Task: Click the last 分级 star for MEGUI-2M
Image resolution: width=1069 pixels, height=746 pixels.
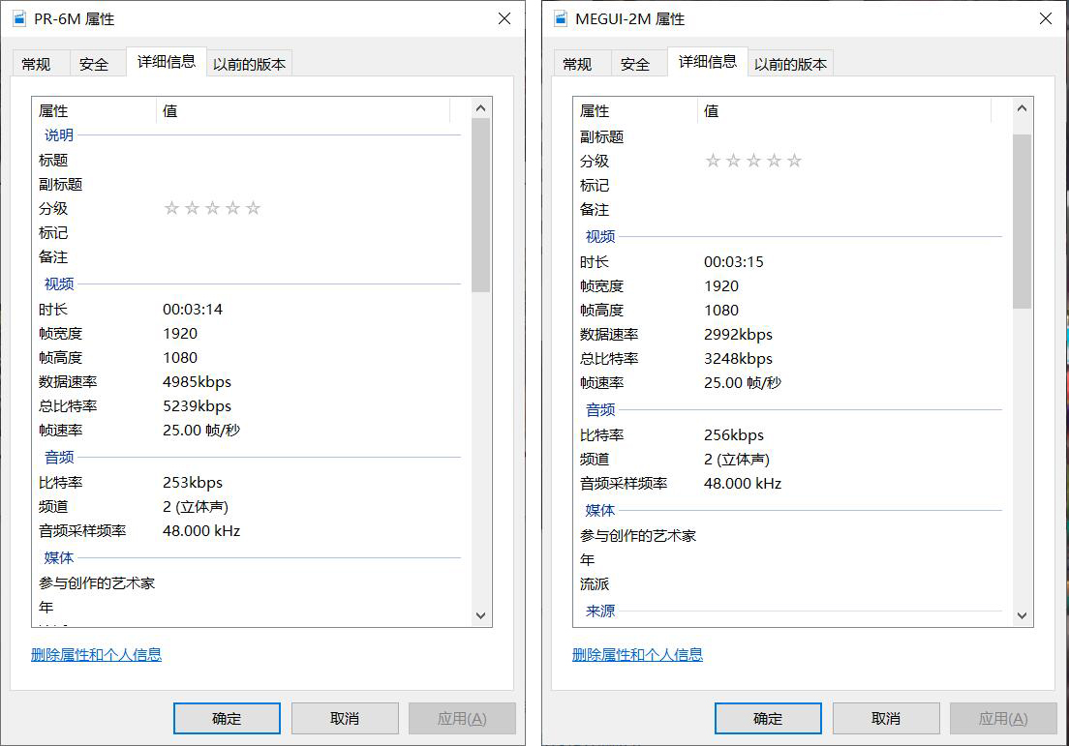Action: pos(795,160)
